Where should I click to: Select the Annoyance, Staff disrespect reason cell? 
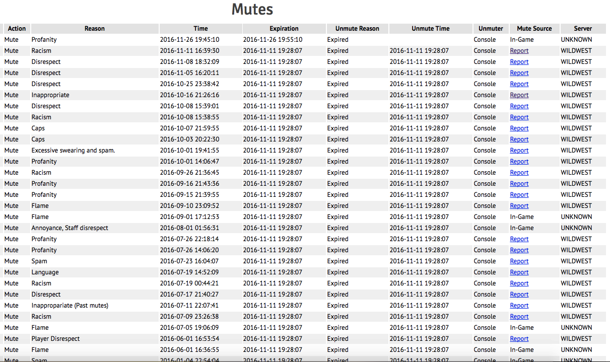coord(70,228)
